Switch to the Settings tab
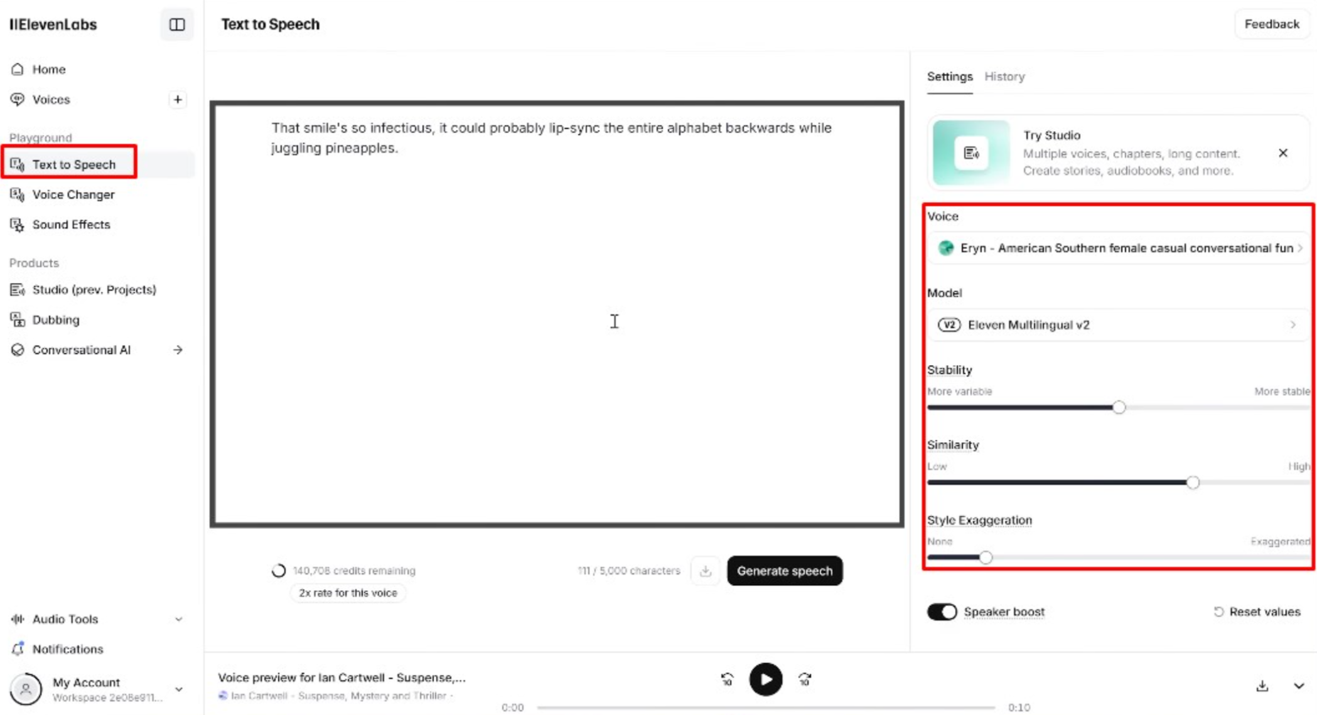1317x715 pixels. (949, 77)
